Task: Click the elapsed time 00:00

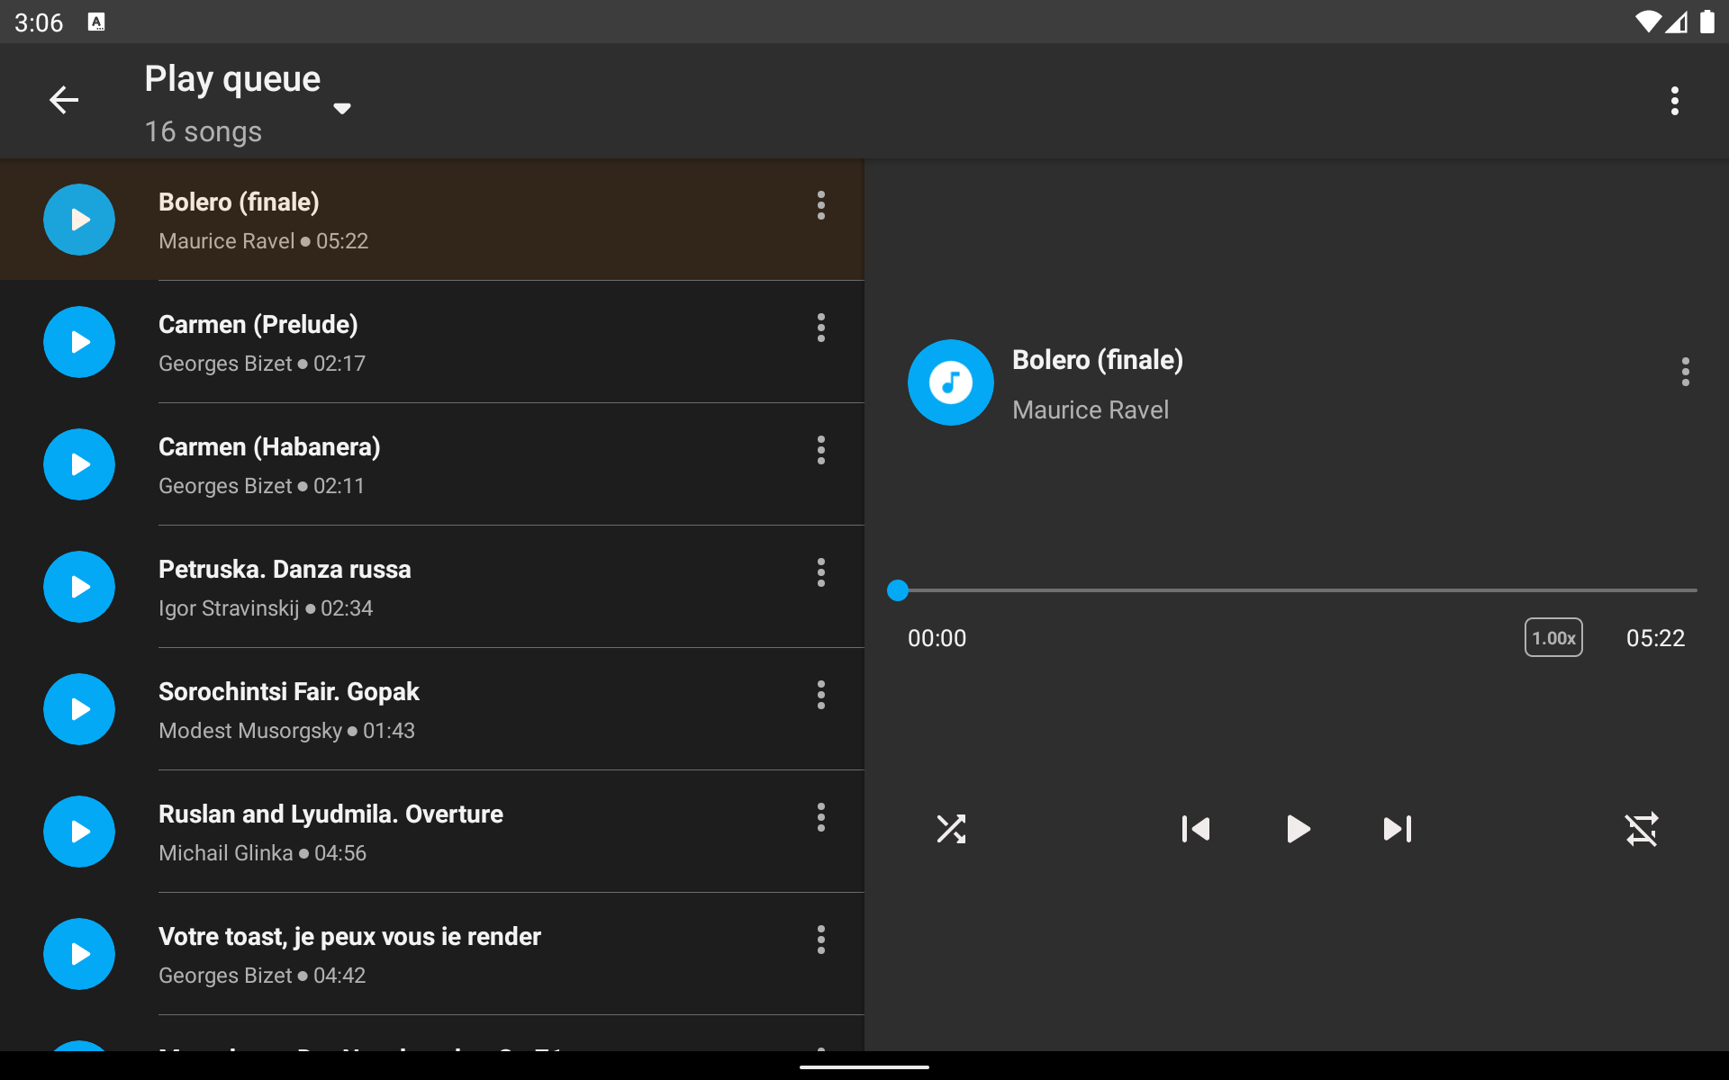Action: point(937,638)
